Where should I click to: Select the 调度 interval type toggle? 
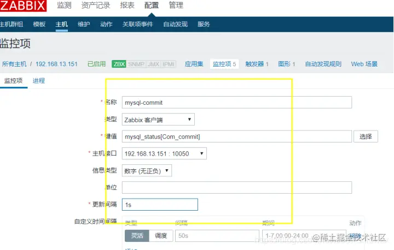pyautogui.click(x=161, y=236)
